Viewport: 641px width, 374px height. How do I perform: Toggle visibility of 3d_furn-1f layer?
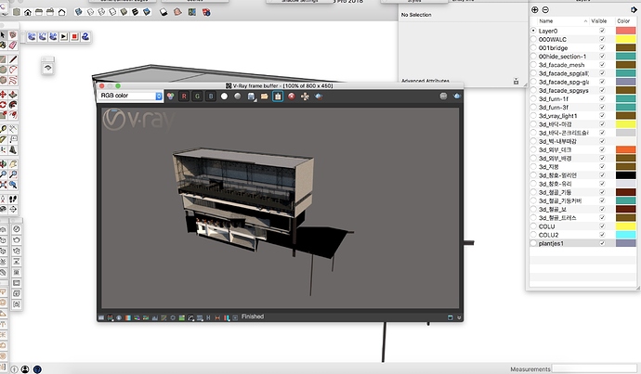coord(602,98)
